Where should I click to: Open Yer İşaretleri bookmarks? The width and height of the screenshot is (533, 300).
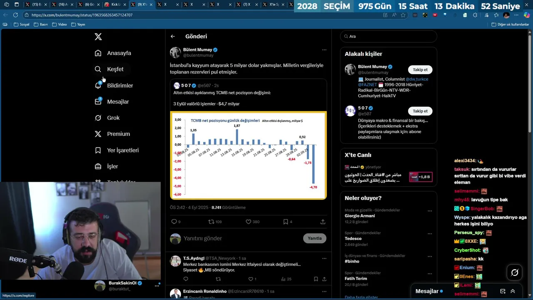117,150
